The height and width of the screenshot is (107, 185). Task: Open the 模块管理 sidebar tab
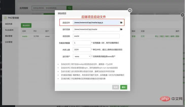[9, 36]
